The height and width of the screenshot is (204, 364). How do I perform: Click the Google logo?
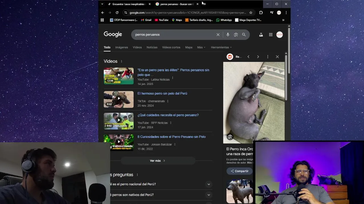pyautogui.click(x=113, y=34)
